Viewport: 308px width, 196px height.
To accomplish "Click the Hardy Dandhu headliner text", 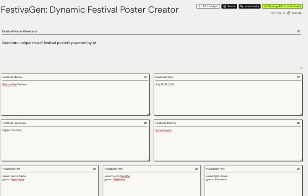I will click(x=117, y=176).
